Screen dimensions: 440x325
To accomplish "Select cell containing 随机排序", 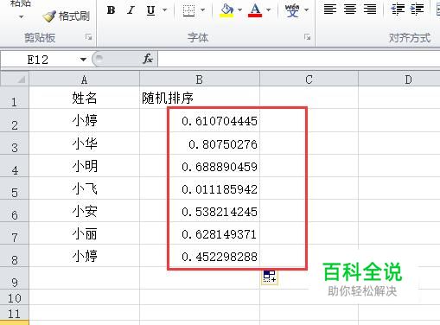I will [200, 98].
